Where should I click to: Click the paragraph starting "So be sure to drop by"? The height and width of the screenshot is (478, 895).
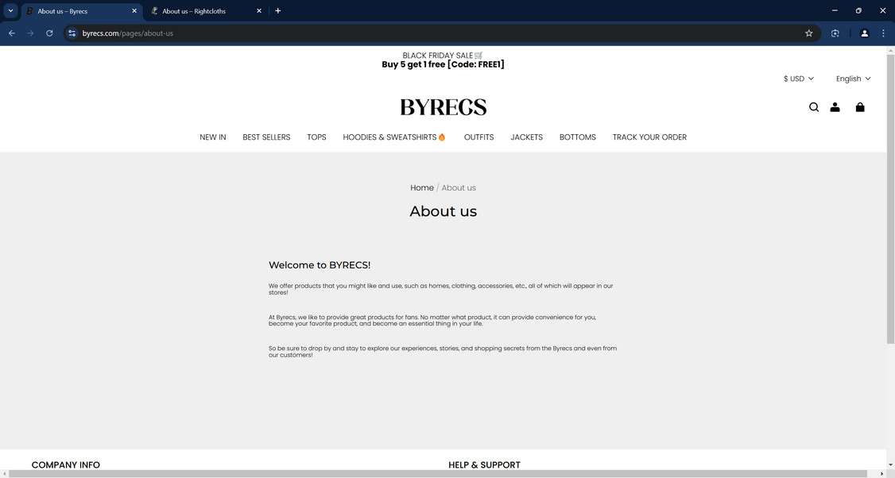pyautogui.click(x=443, y=352)
